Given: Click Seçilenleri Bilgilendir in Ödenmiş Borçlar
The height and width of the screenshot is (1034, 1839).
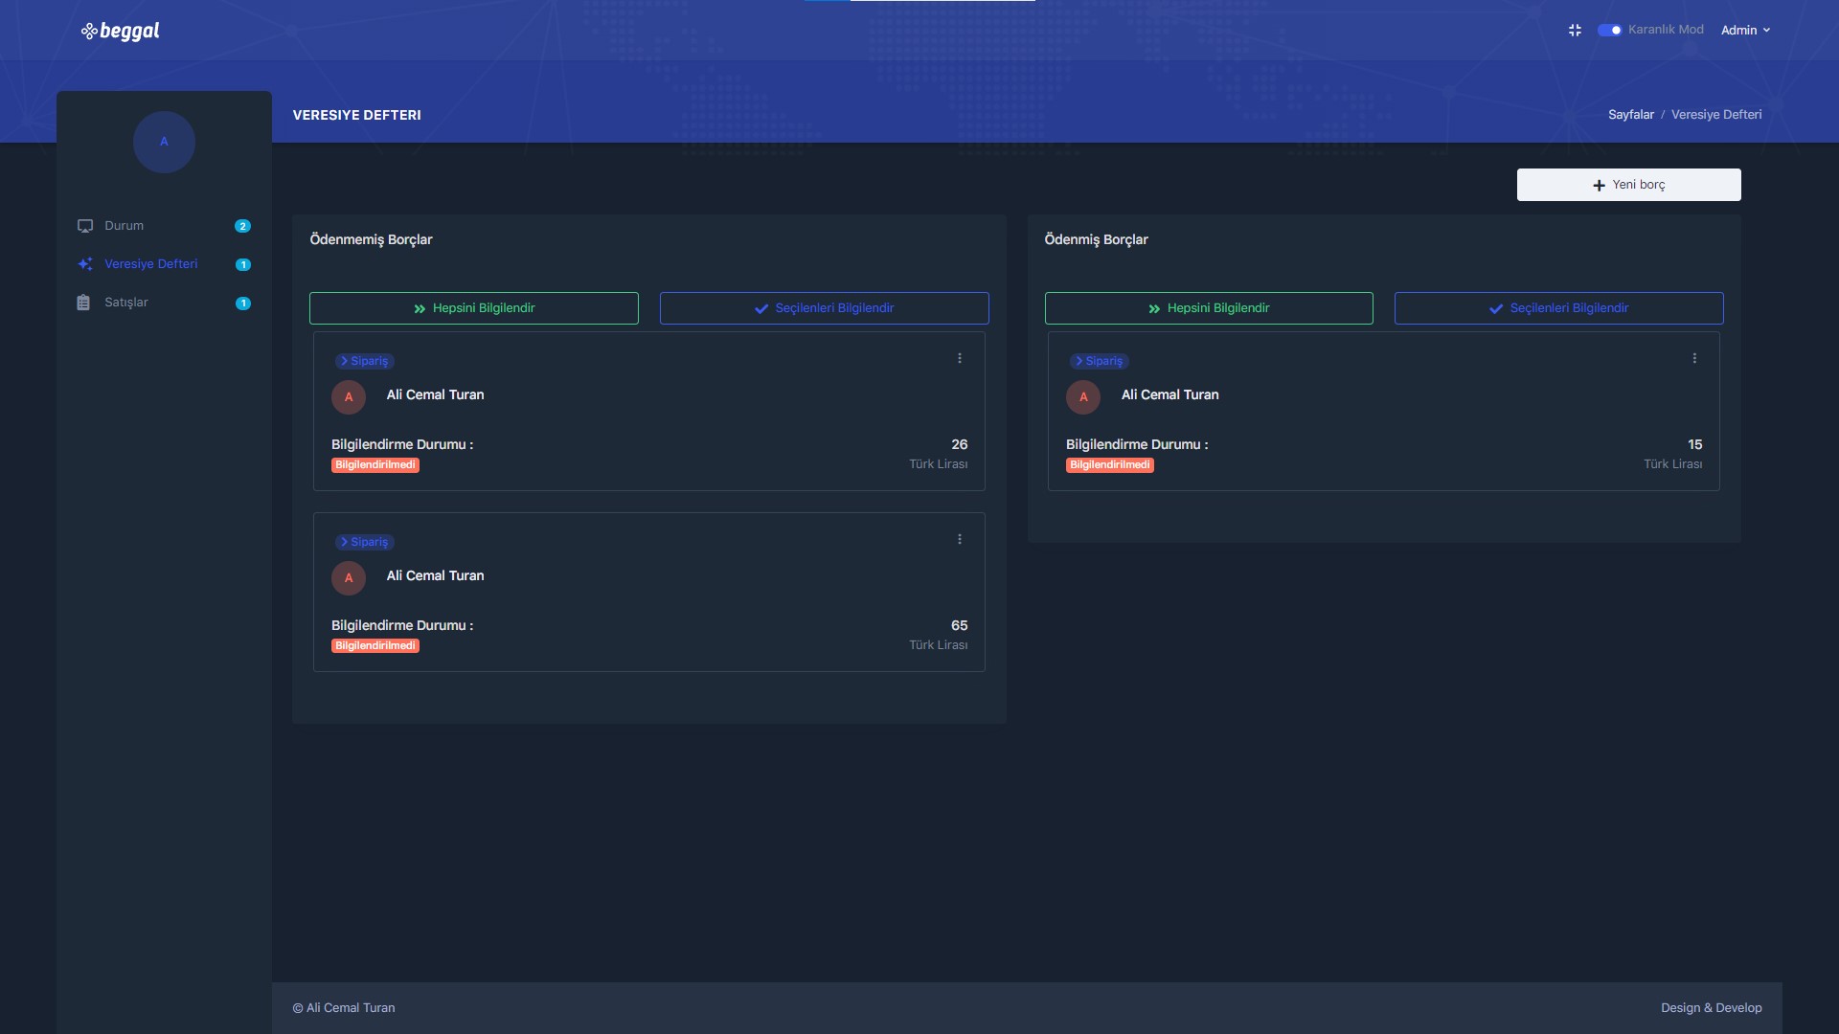Looking at the screenshot, I should pyautogui.click(x=1559, y=308).
